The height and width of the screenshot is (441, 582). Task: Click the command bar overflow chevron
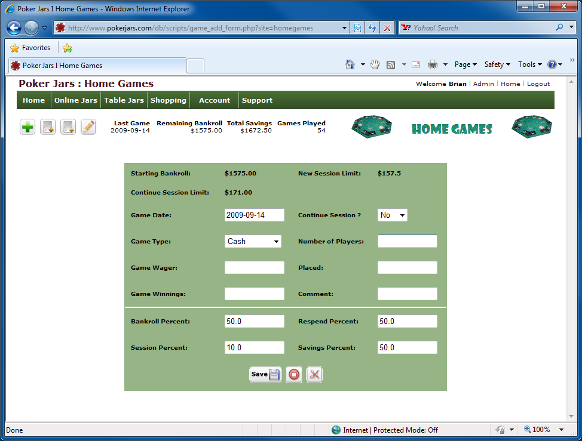click(572, 60)
